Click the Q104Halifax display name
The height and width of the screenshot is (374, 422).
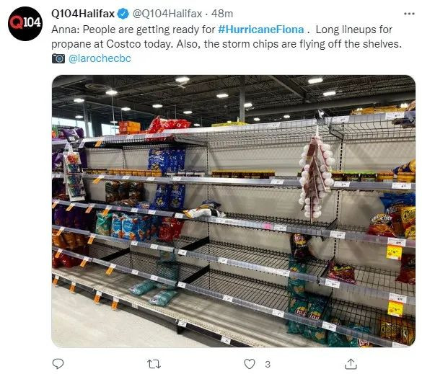coord(83,14)
